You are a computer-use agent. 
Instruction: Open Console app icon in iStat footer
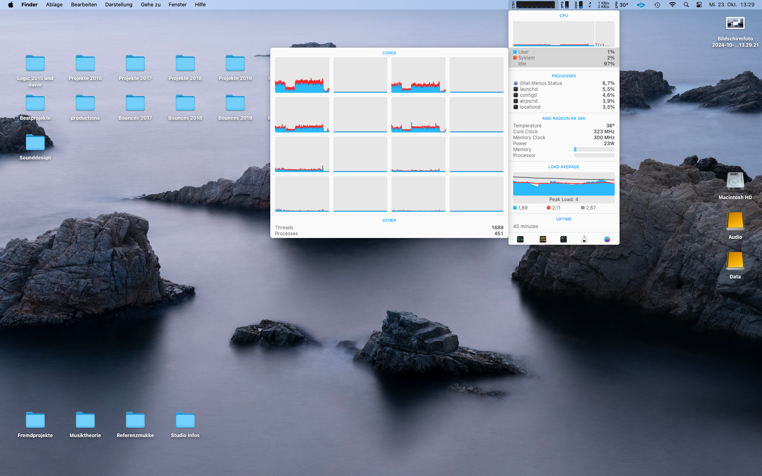click(543, 239)
